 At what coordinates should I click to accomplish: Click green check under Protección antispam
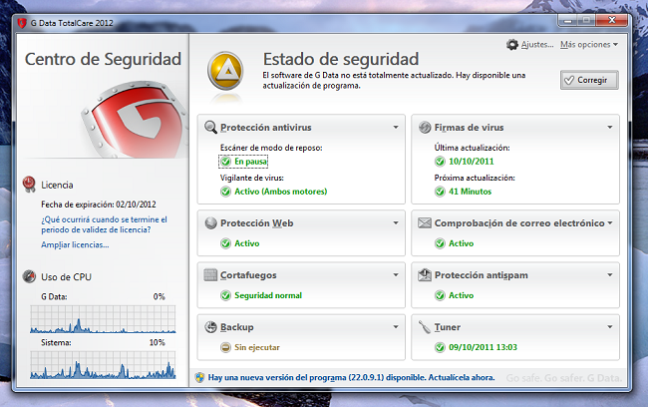pos(440,295)
